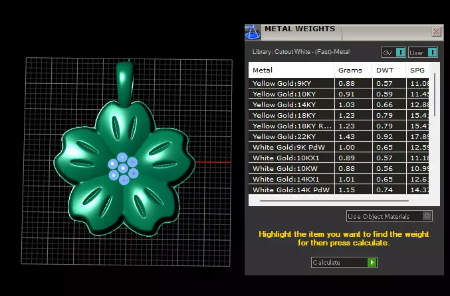Viewport: 450px width, 296px height.
Task: Click the vertical scrollbar of metals table
Action: pos(435,94)
